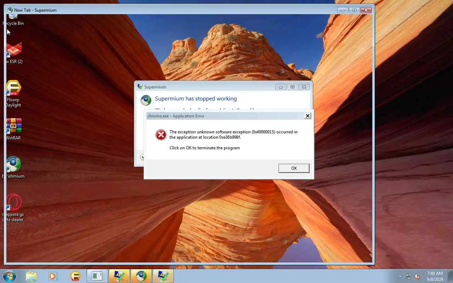Screen dimensions: 453x283
Task: Switch to the grey panel window taskbar button
Action: click(x=97, y=276)
